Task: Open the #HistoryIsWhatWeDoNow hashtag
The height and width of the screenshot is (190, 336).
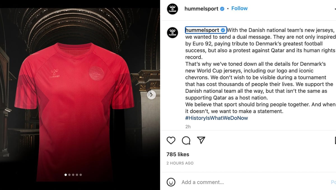Action: coord(216,118)
